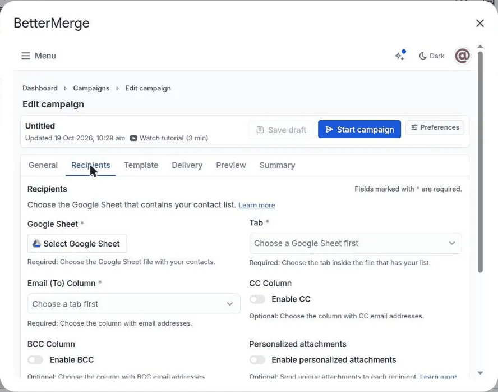498x392 pixels.
Task: Go to the Delivery tab
Action: point(187,165)
